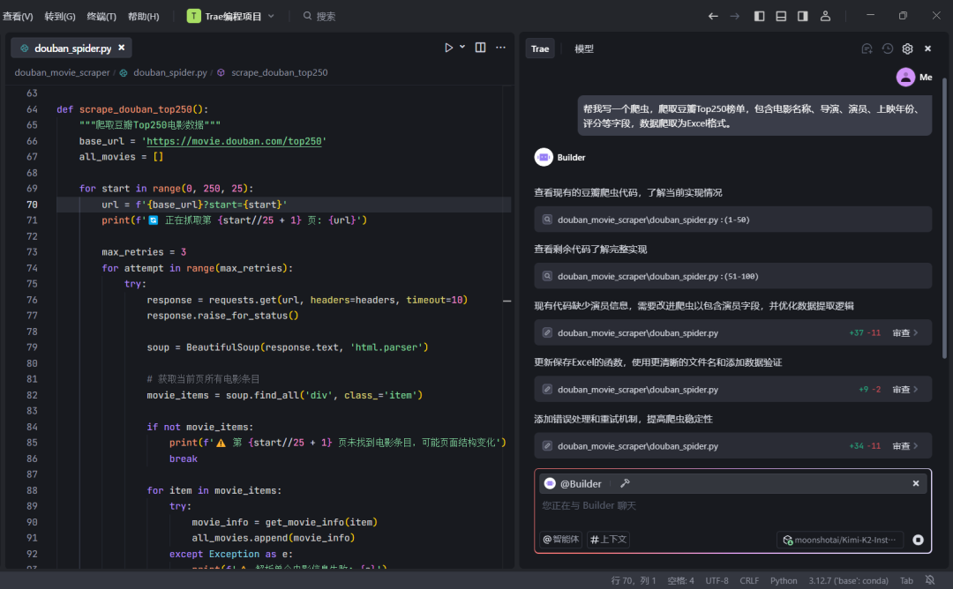Viewport: 953px width, 589px height.
Task: Click the @Builder agent chip
Action: click(573, 483)
